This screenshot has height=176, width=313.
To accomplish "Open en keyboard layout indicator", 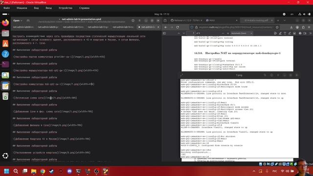I will 292,14.
